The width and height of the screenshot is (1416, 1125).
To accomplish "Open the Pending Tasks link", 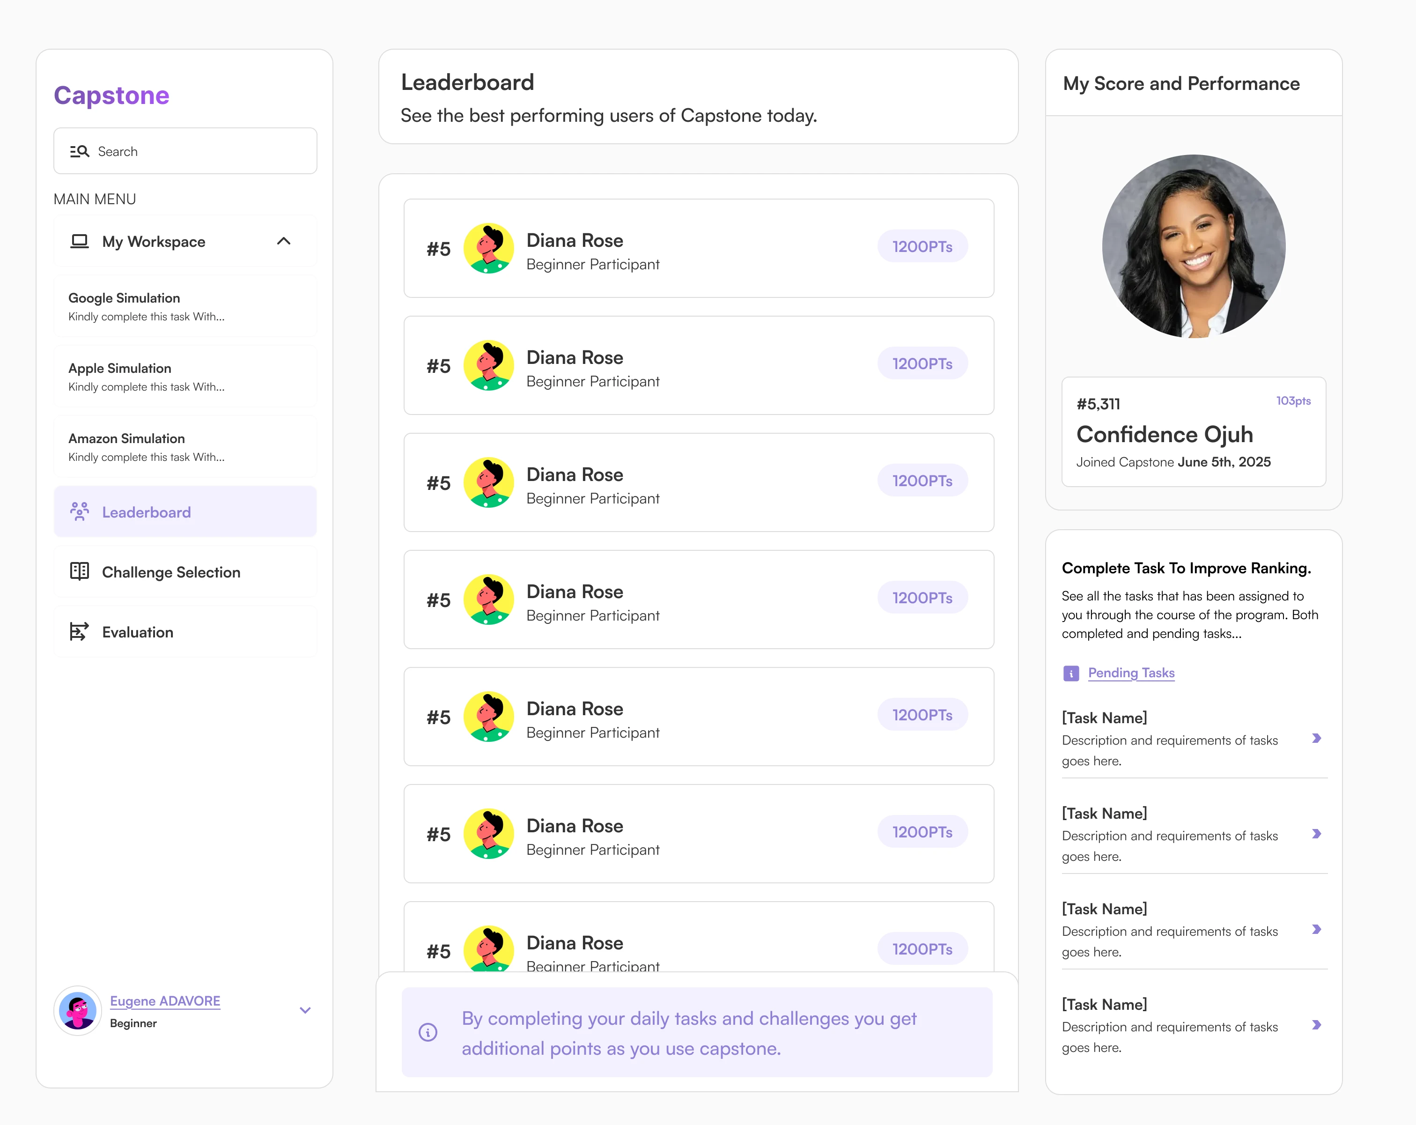I will (x=1131, y=673).
